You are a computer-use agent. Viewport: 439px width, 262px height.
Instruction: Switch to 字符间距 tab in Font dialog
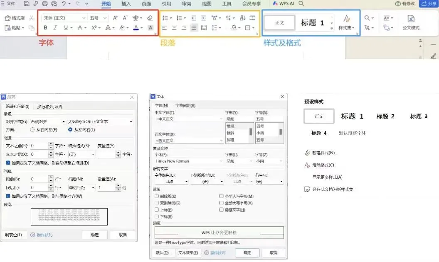185,106
